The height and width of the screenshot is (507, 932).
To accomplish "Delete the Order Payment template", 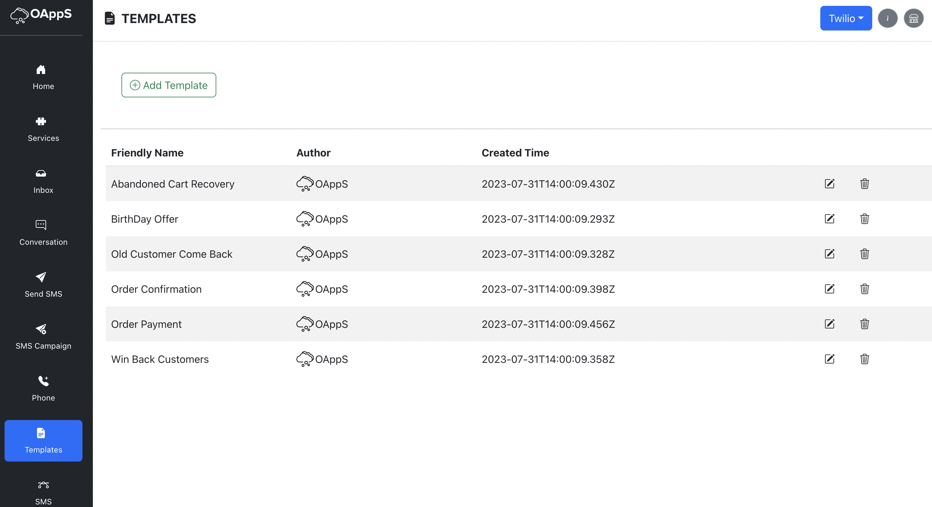I will pos(864,324).
